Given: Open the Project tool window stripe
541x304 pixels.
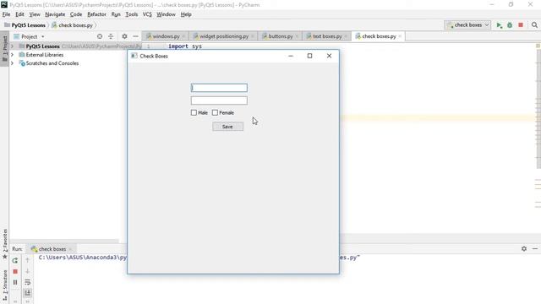Looking at the screenshot, I should tap(4, 48).
